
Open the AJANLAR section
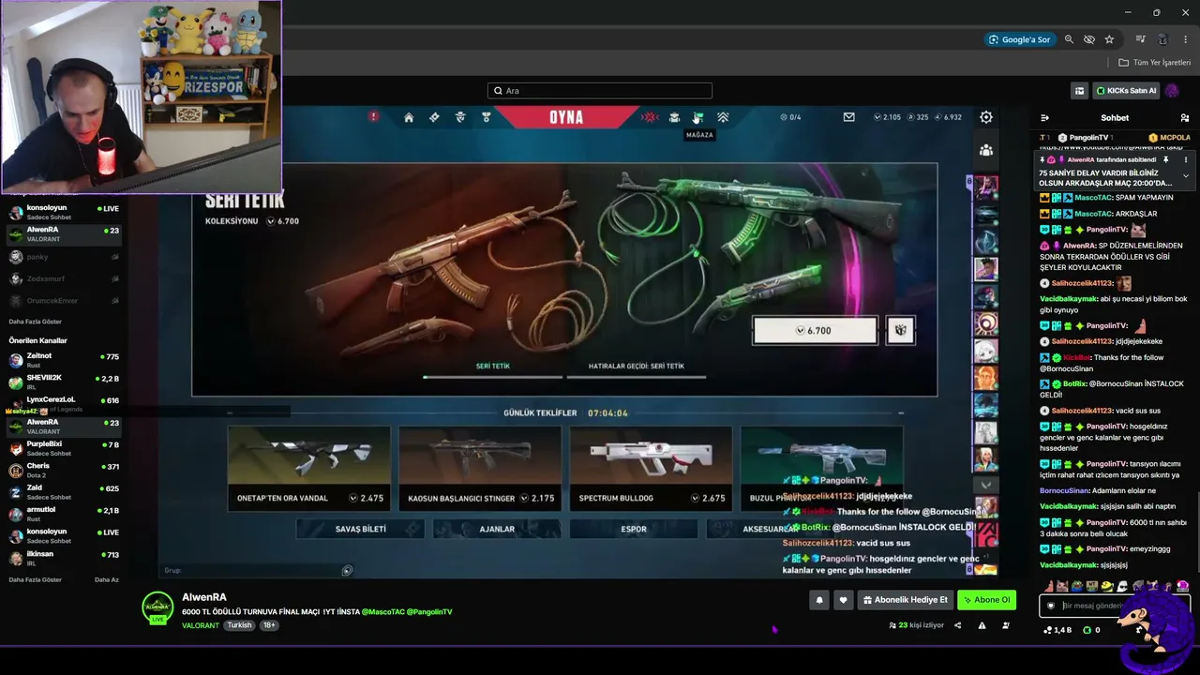pyautogui.click(x=497, y=529)
